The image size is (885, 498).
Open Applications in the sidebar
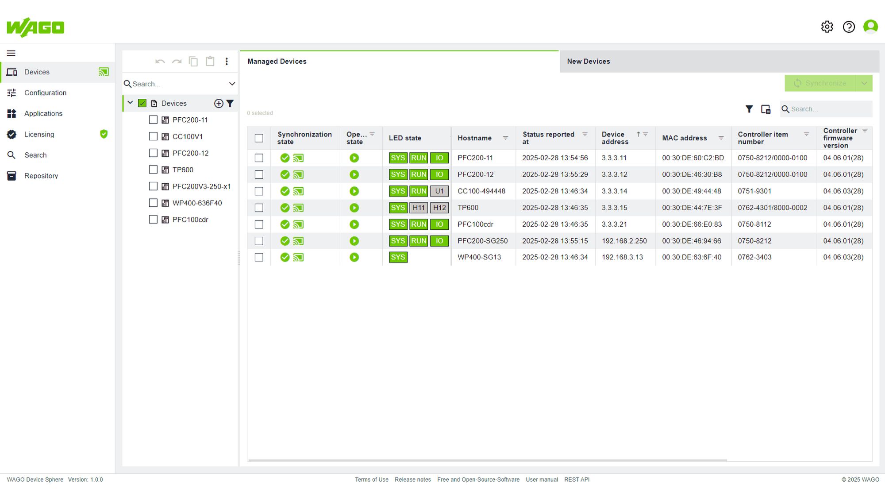coord(58,114)
